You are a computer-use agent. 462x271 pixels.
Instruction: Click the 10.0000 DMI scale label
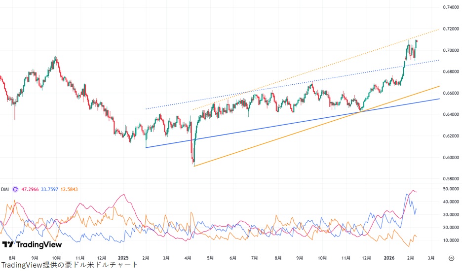tap(450, 240)
